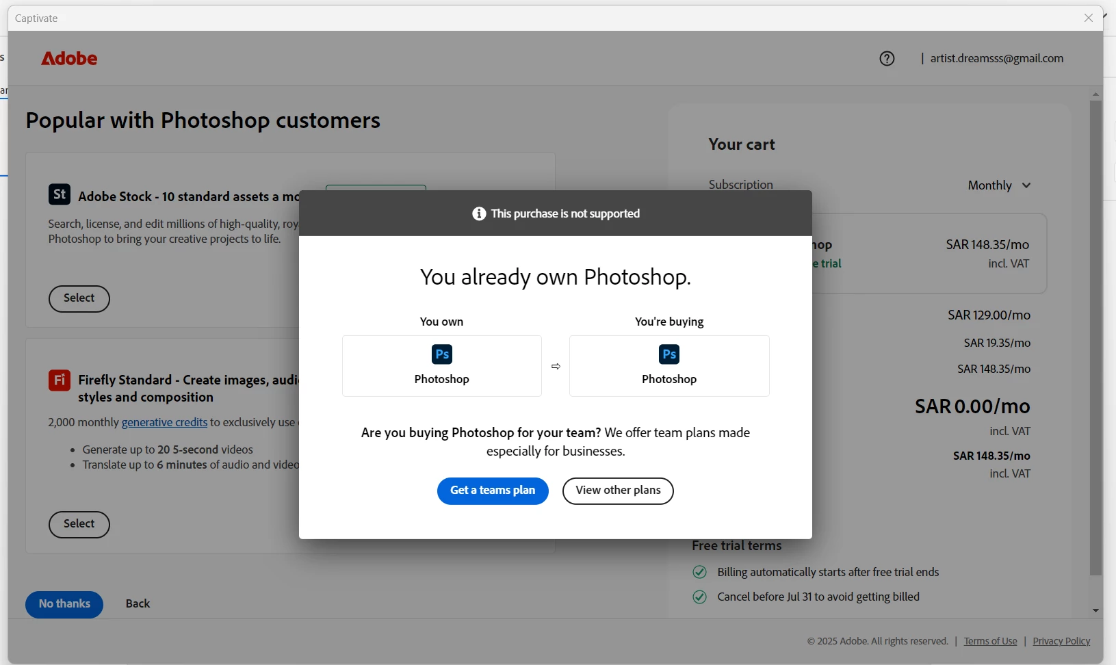Click the SAR 19.35/mo amount
Viewport: 1116px width, 665px height.
[x=997, y=343]
